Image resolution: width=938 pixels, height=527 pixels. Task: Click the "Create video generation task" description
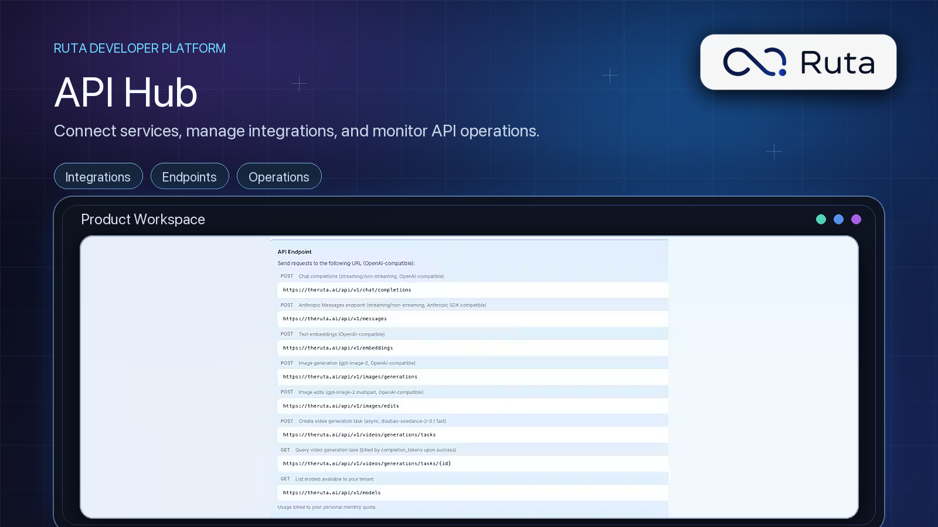(x=372, y=421)
